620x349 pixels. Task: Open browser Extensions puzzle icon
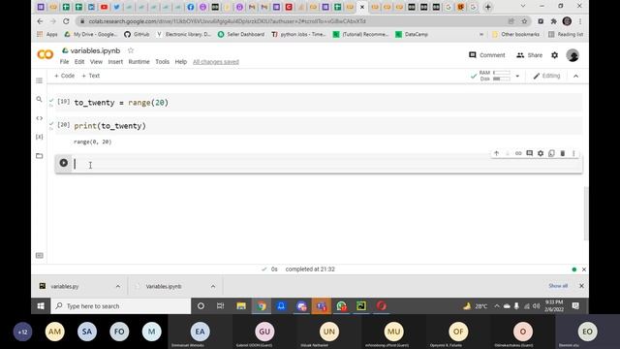(x=553, y=21)
